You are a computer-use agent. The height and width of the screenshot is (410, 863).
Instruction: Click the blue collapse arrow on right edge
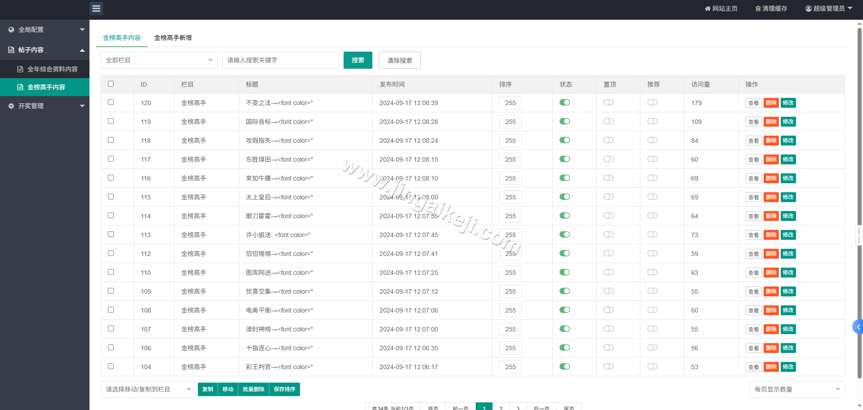pos(858,327)
